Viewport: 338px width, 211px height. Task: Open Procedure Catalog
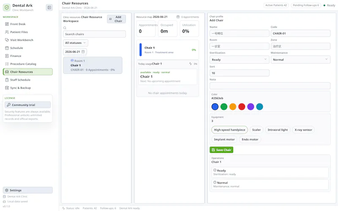(x=27, y=64)
